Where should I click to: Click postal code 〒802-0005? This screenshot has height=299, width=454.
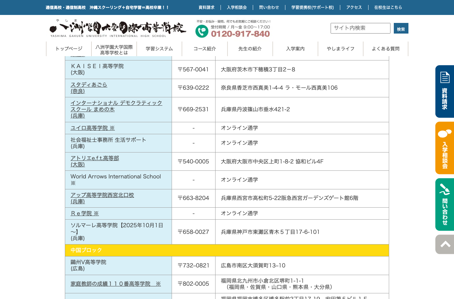click(x=193, y=284)
